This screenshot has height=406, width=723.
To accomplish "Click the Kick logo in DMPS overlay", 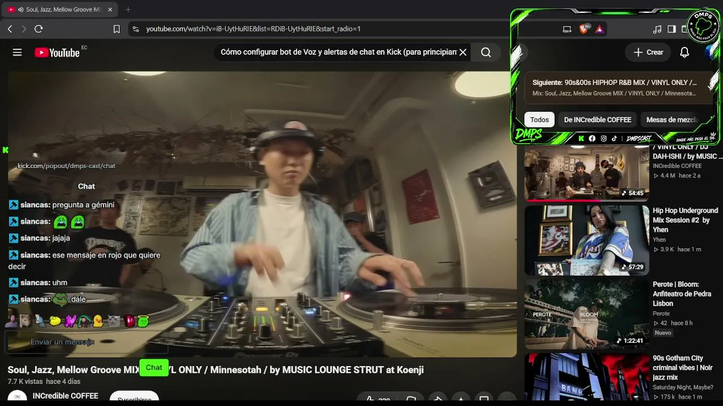I will [x=581, y=138].
